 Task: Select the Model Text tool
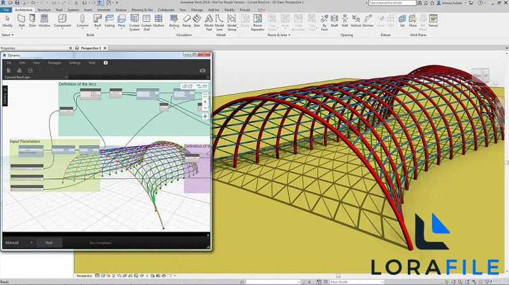[209, 23]
